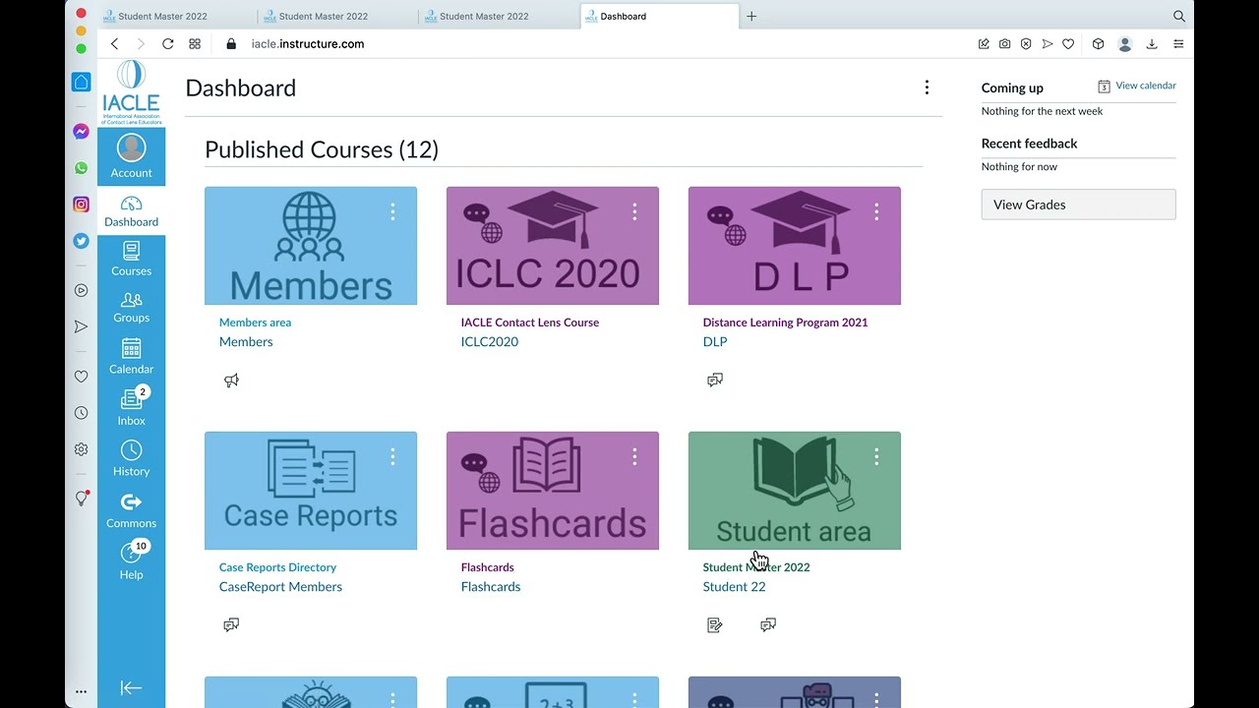
Task: Open the Student Master 2022 link
Action: pos(756,567)
